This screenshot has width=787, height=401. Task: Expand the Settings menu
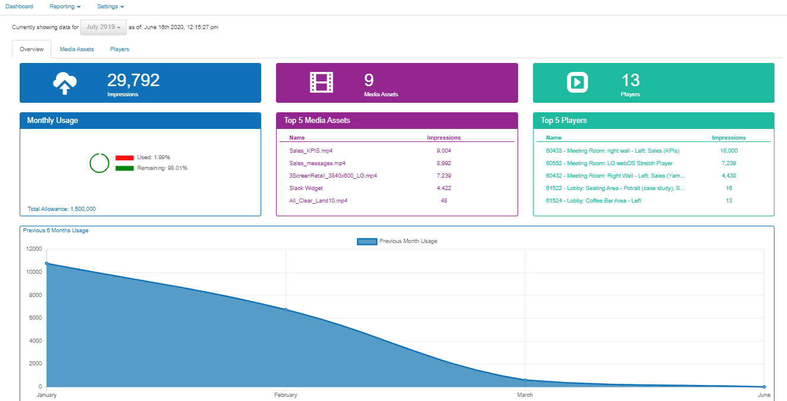pyautogui.click(x=111, y=7)
